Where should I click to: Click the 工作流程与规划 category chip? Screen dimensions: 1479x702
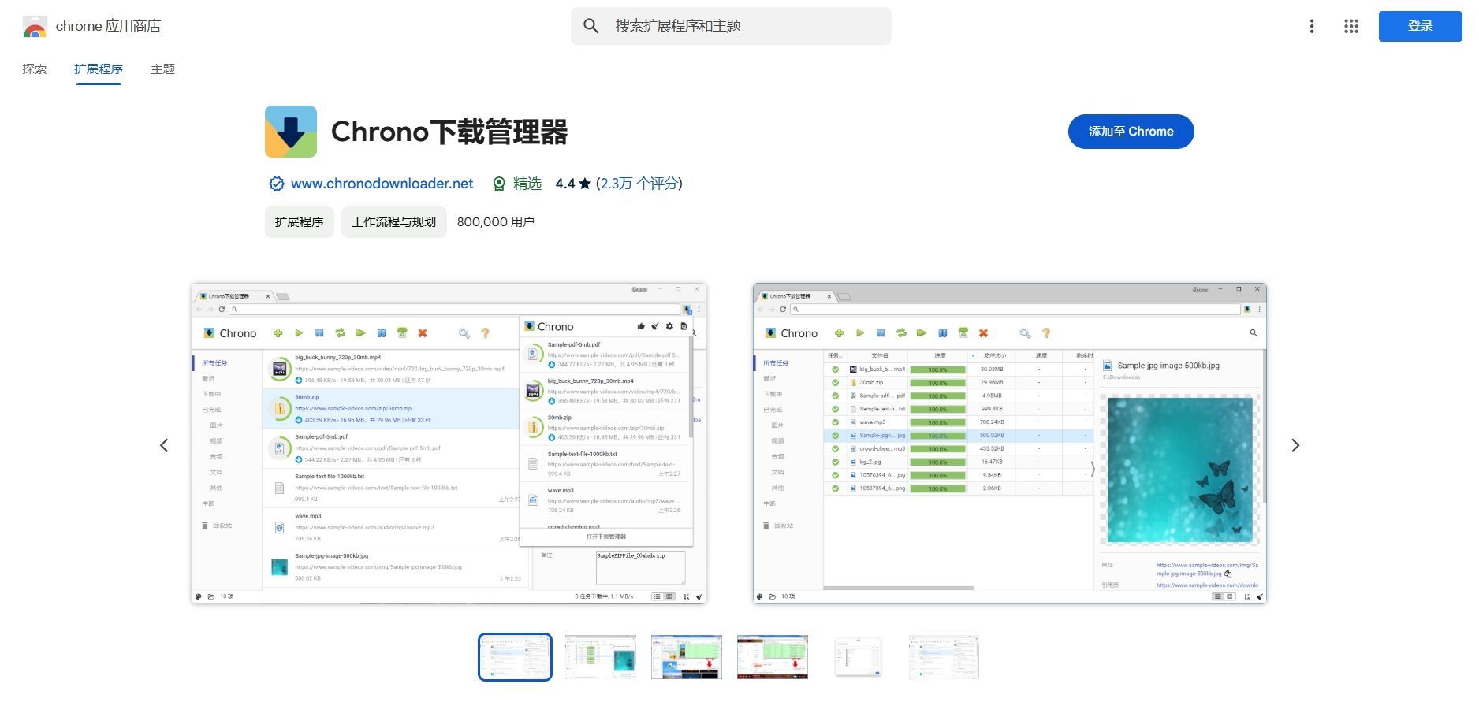(394, 222)
